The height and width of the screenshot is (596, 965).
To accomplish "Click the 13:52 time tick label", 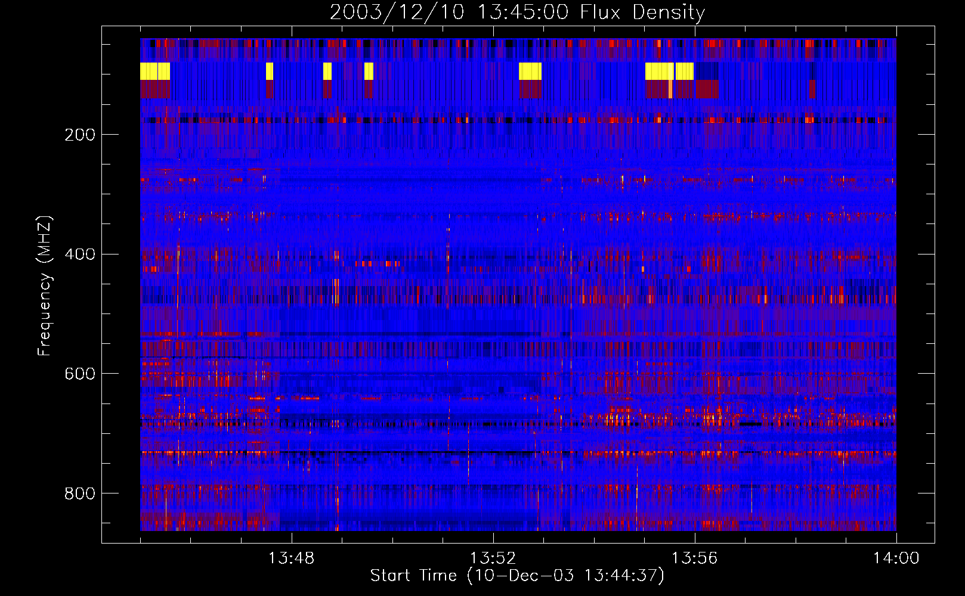I will tap(493, 558).
